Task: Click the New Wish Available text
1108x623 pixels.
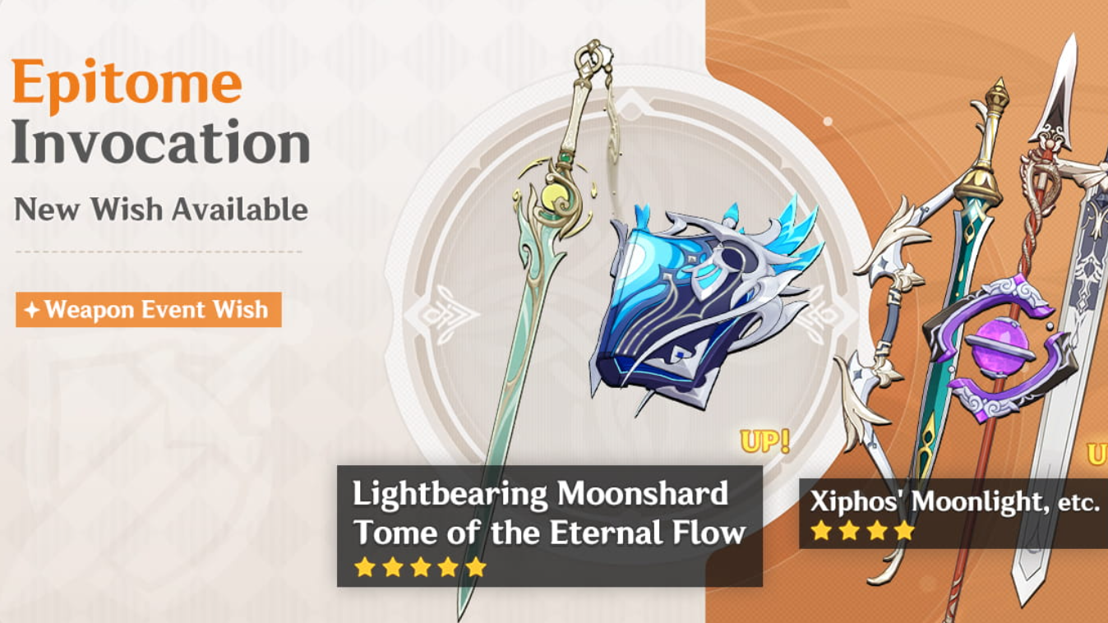Action: [161, 209]
